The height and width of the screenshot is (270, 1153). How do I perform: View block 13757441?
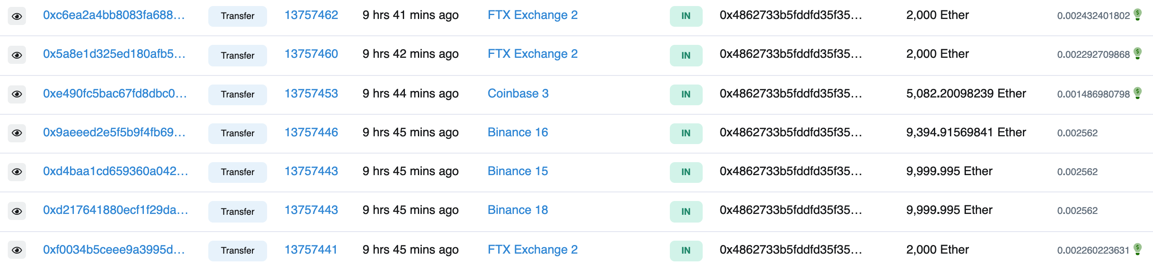[311, 249]
